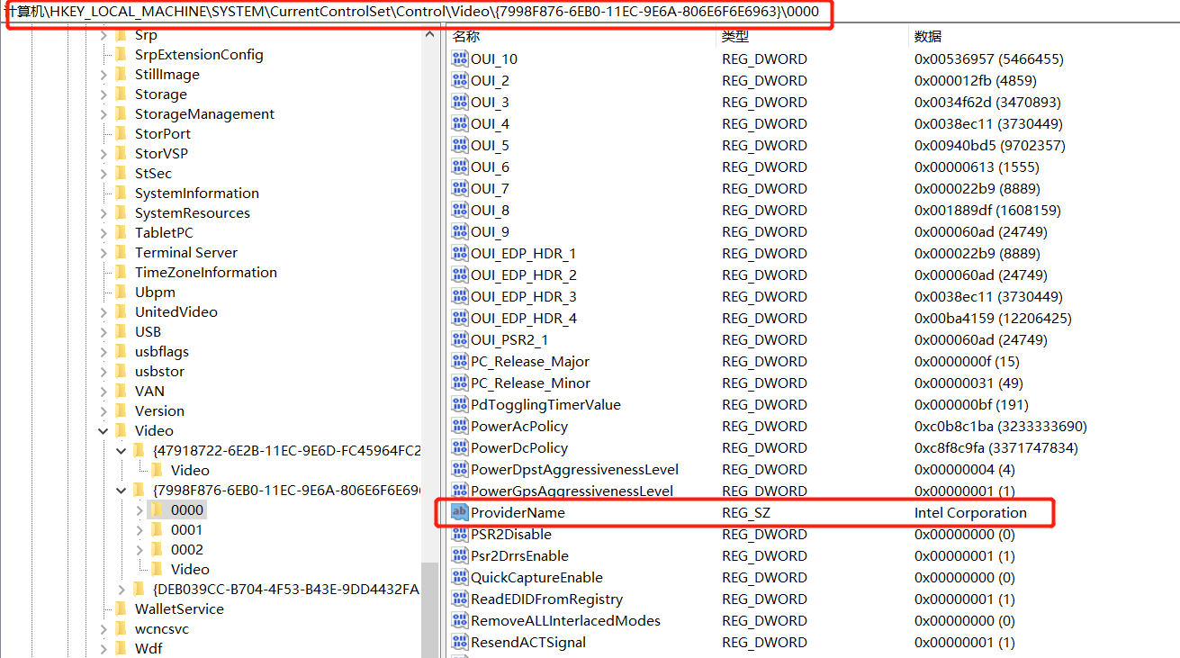Expand the Terminal Server node
This screenshot has height=658, width=1180.
(104, 252)
